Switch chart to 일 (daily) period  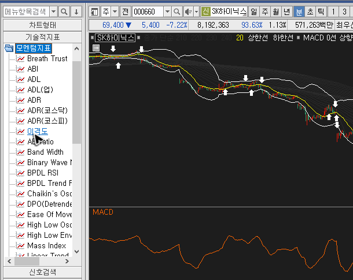[253, 12]
